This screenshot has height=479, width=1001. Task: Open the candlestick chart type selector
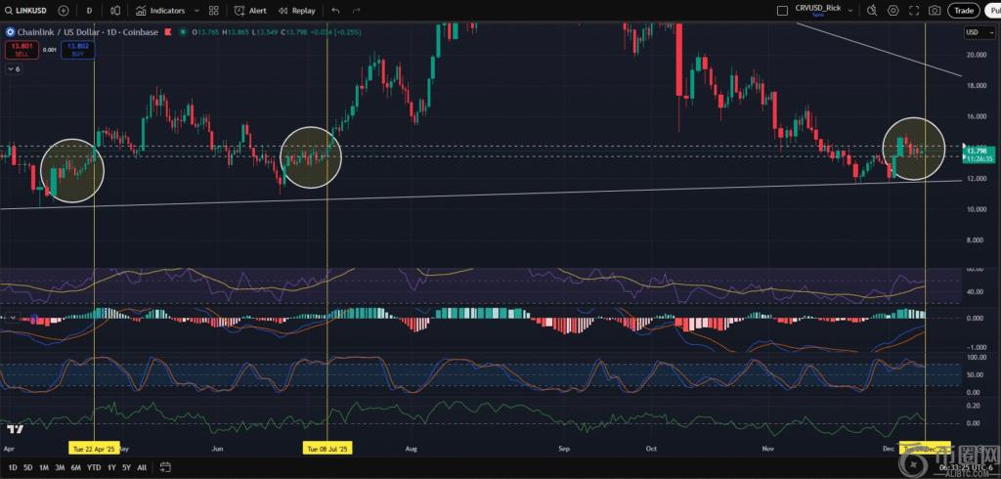point(115,10)
